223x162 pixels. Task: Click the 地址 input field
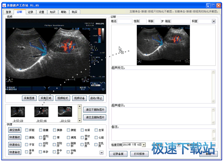click(x=181, y=21)
